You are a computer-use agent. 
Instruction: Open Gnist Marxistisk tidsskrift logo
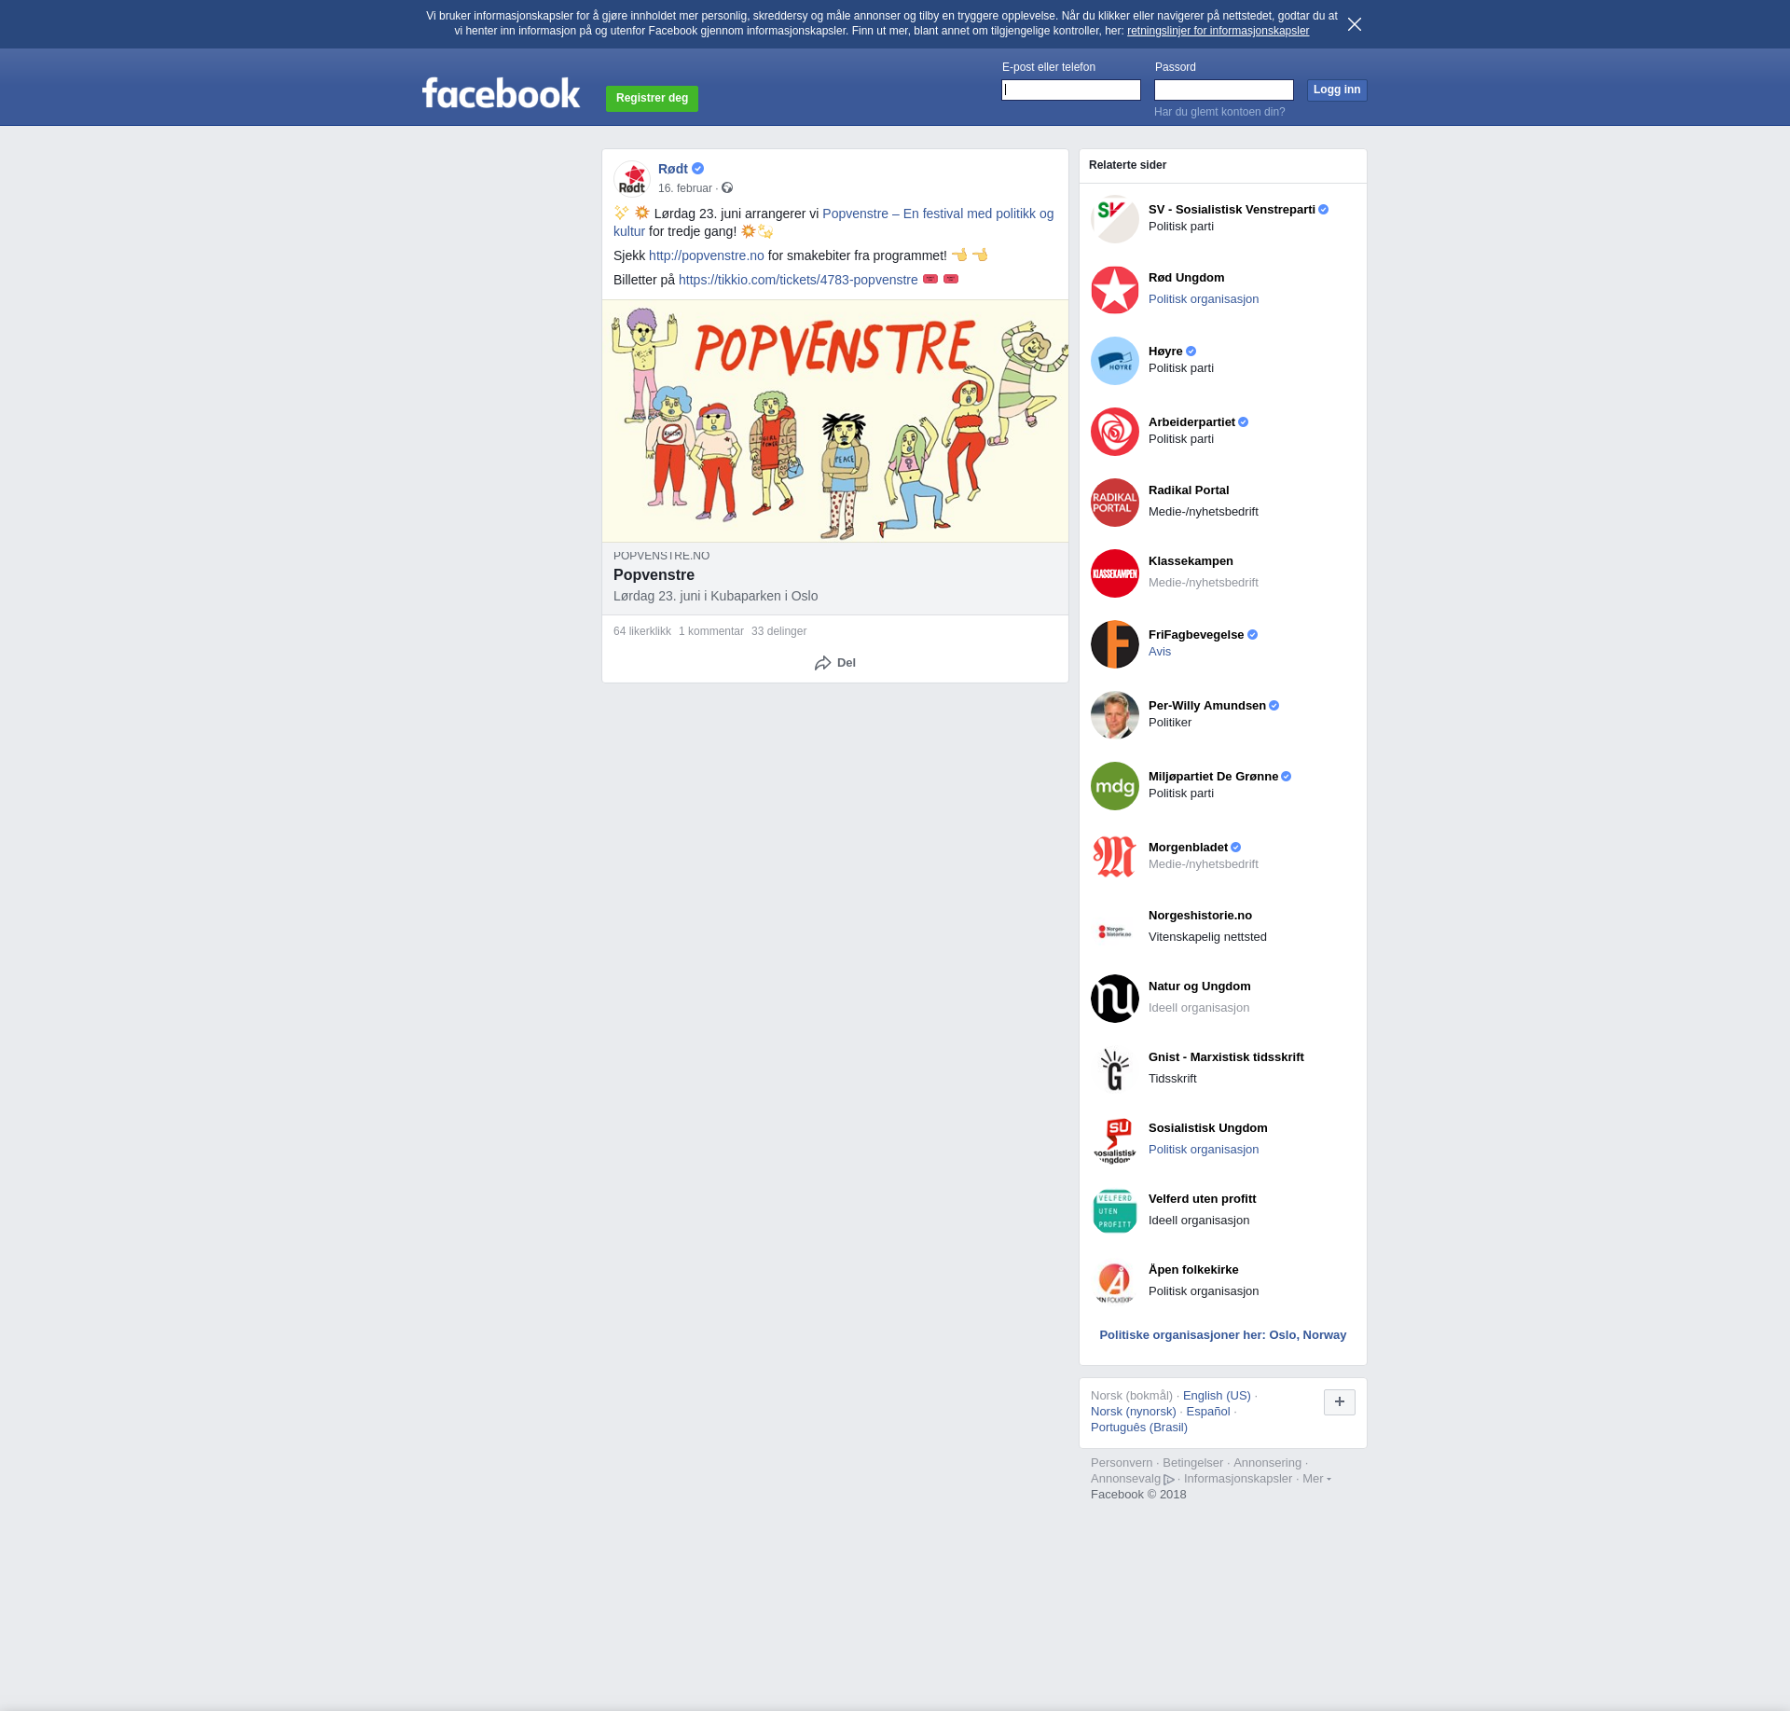1115,1069
